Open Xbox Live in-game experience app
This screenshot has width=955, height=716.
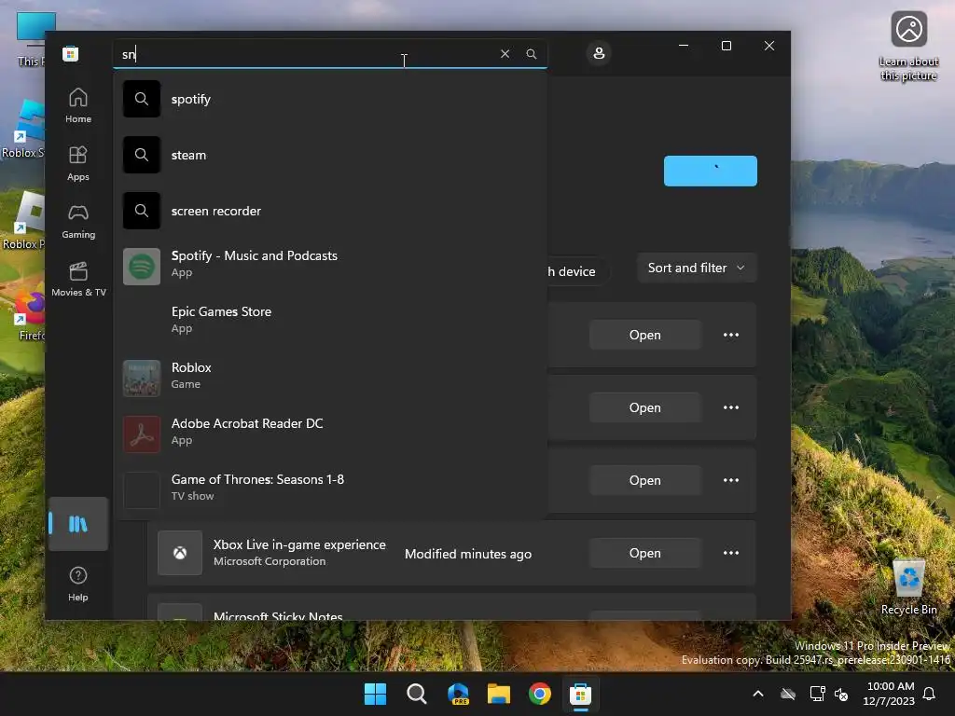(x=645, y=554)
